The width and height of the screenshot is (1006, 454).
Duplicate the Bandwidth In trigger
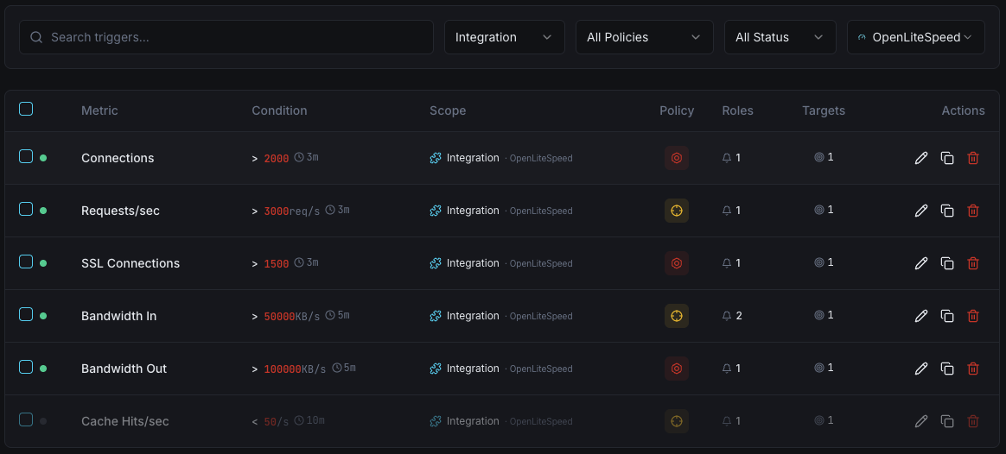point(947,316)
